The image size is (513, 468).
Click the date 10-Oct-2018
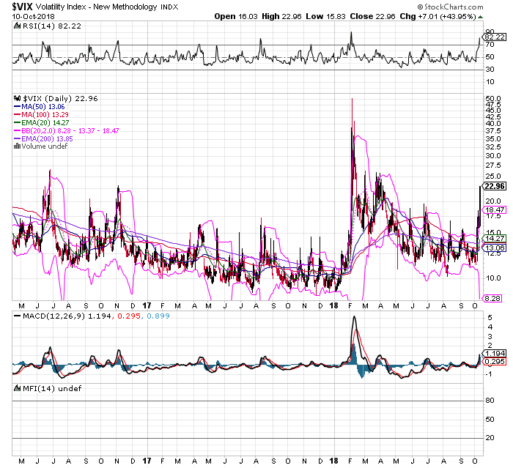(34, 16)
